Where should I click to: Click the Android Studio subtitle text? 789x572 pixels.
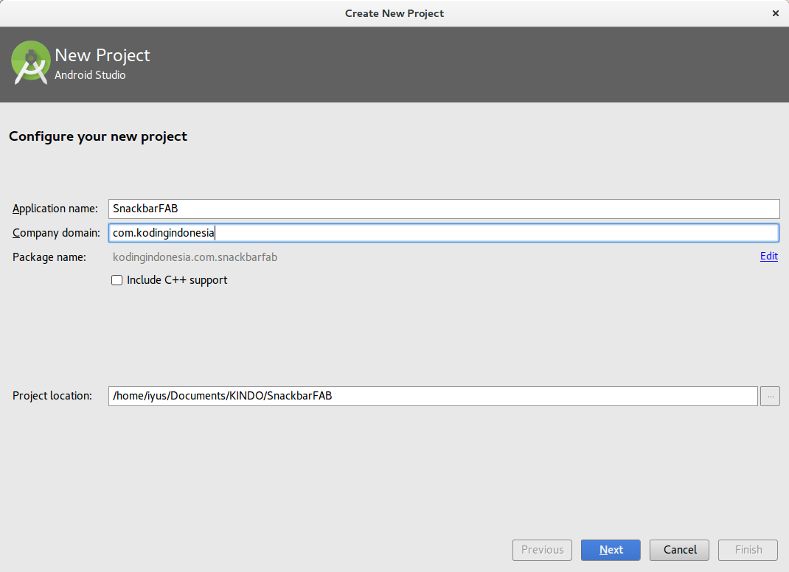pos(90,75)
